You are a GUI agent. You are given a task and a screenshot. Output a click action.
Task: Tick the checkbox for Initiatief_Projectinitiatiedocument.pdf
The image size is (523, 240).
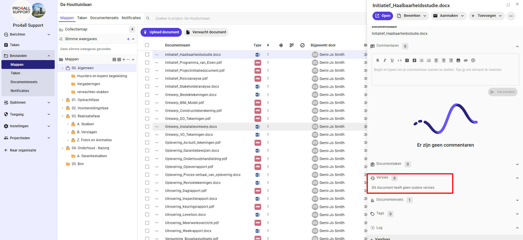pos(147,71)
